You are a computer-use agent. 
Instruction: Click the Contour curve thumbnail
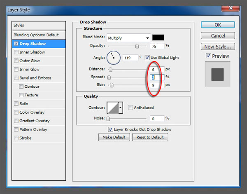click(112, 108)
